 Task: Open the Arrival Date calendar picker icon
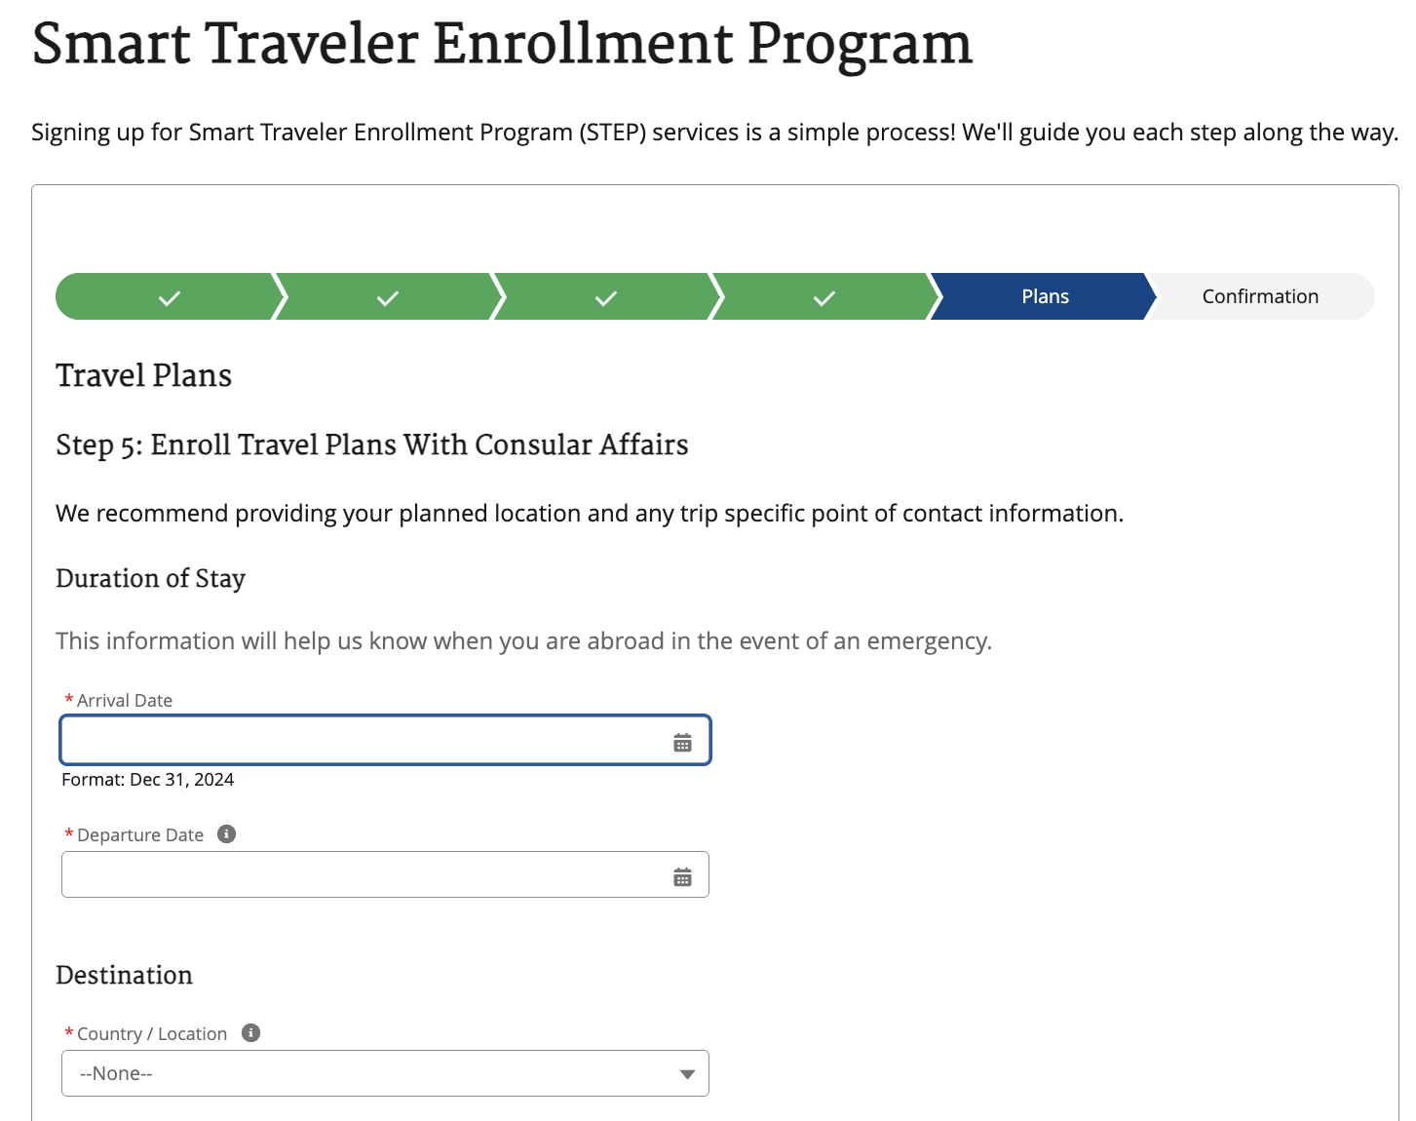click(682, 740)
